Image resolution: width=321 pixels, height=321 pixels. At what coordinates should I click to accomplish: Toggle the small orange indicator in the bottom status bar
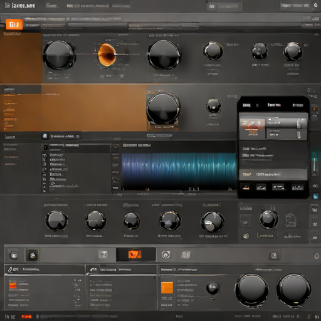coord(26,317)
